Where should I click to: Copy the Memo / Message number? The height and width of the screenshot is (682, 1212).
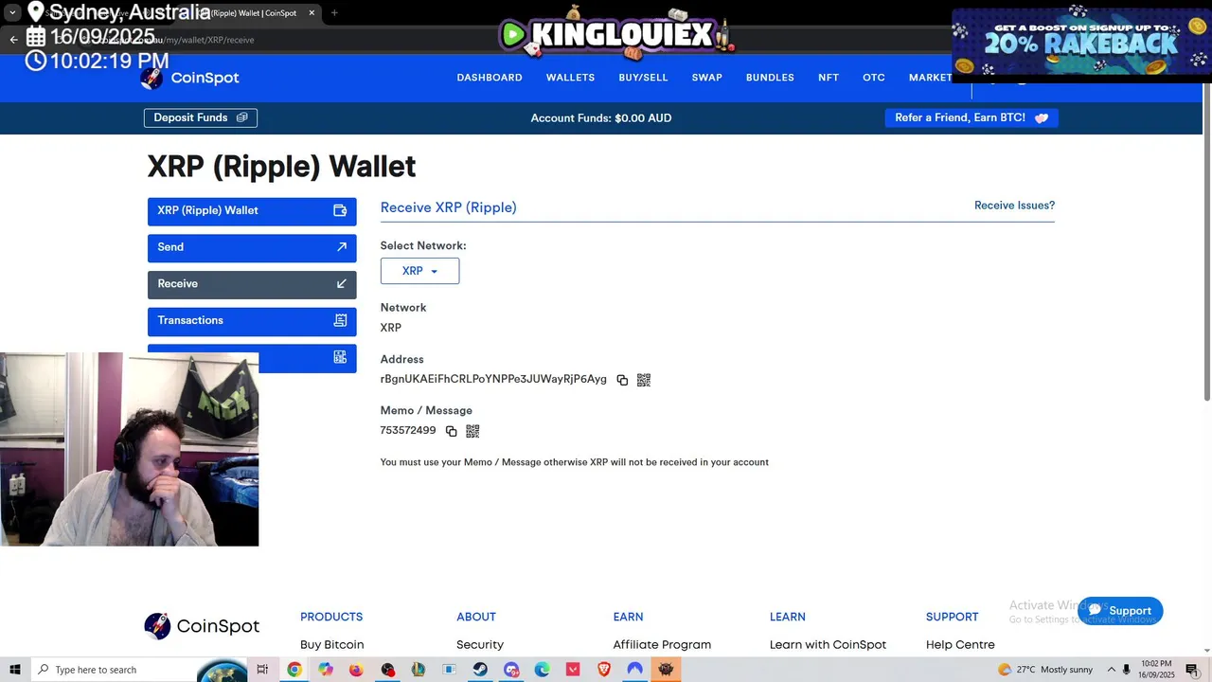point(451,431)
